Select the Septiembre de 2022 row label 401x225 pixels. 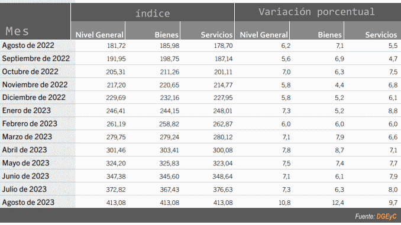click(36, 58)
